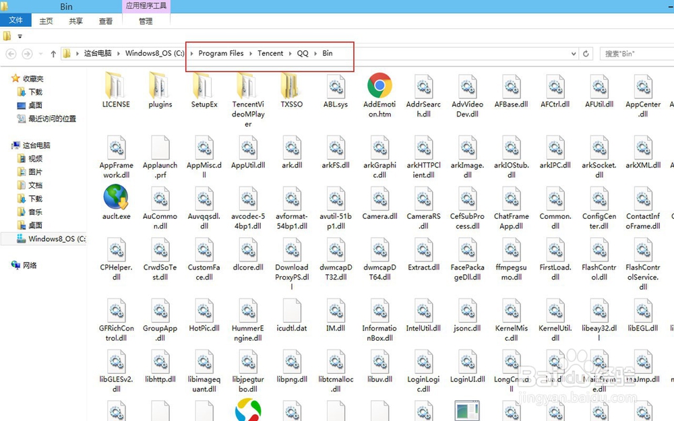Refresh the current folder view
Viewport: 674px width, 421px height.
(586, 54)
